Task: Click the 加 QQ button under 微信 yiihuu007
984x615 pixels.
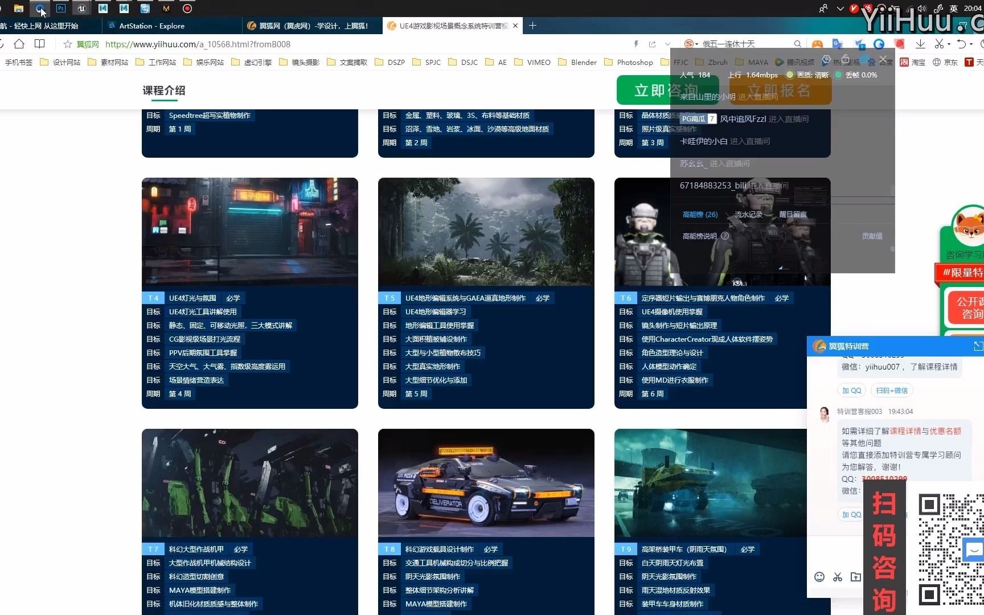Action: tap(852, 390)
